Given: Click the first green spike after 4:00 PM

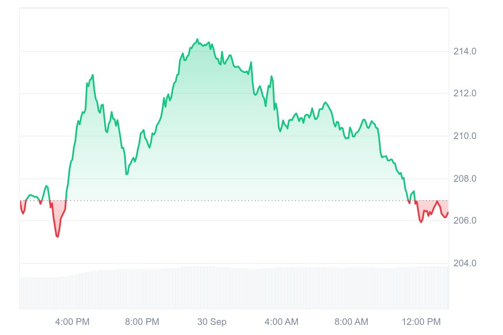Looking at the screenshot, I should point(92,75).
